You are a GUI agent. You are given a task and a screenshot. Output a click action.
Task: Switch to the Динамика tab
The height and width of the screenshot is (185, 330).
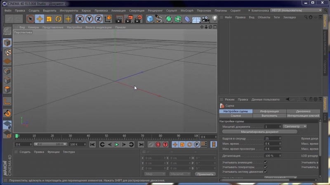tap(303, 111)
